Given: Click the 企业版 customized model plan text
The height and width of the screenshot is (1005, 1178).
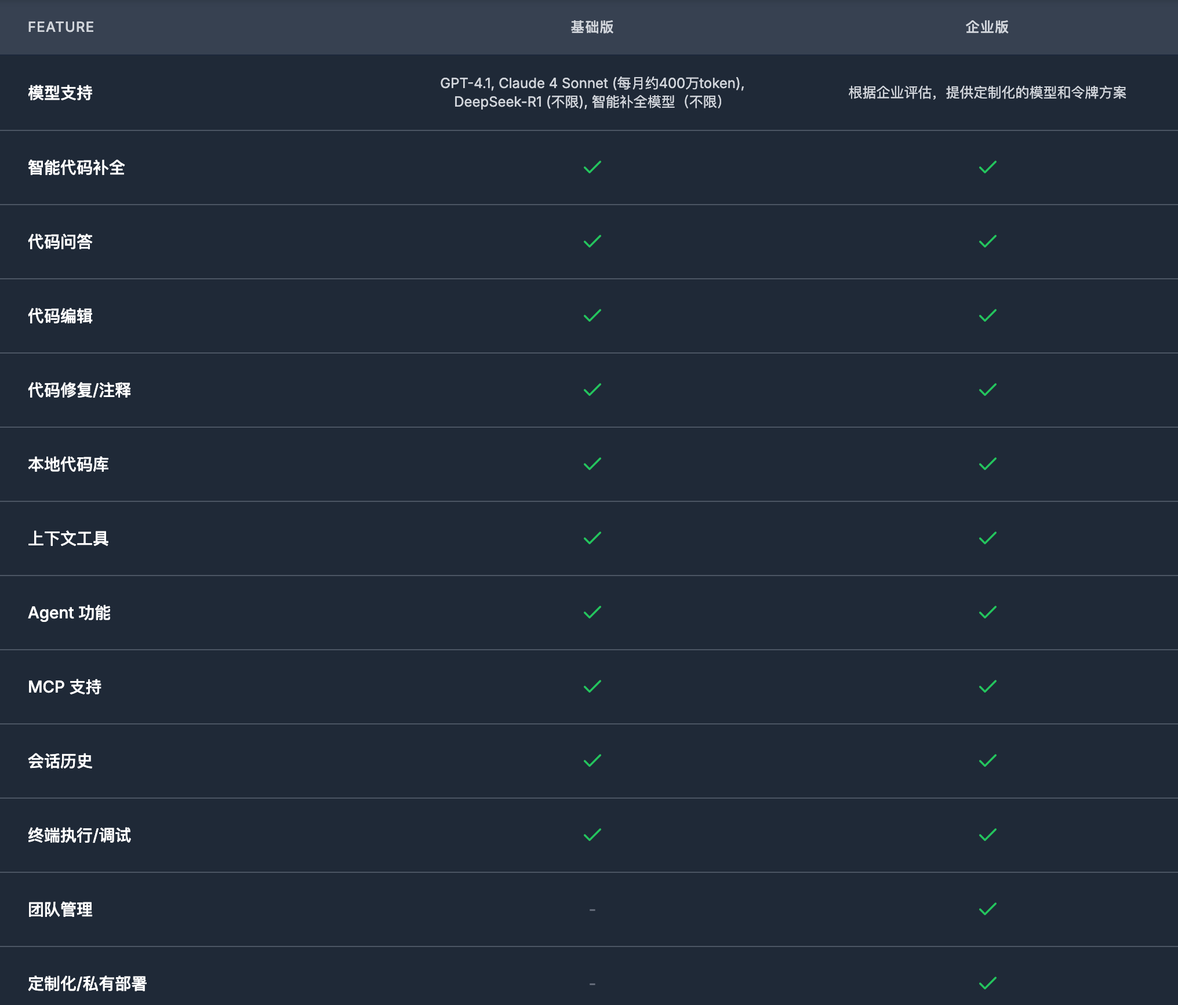Looking at the screenshot, I should click(x=987, y=93).
